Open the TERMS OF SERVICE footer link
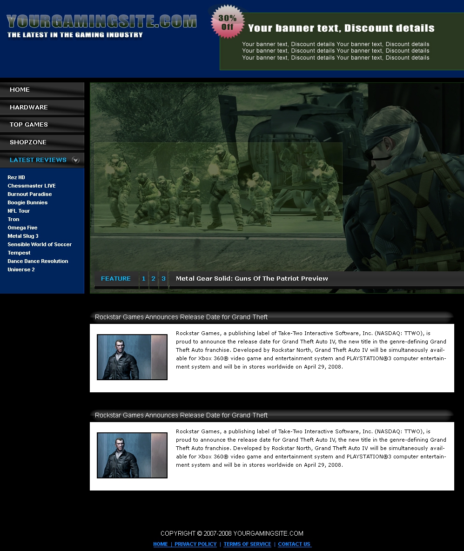This screenshot has width=464, height=551. pos(247,544)
